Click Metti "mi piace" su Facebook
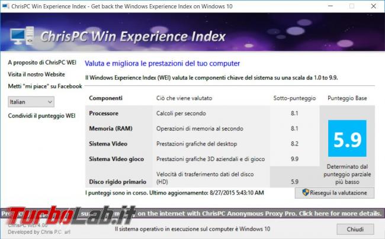385x239 pixels. click(45, 86)
